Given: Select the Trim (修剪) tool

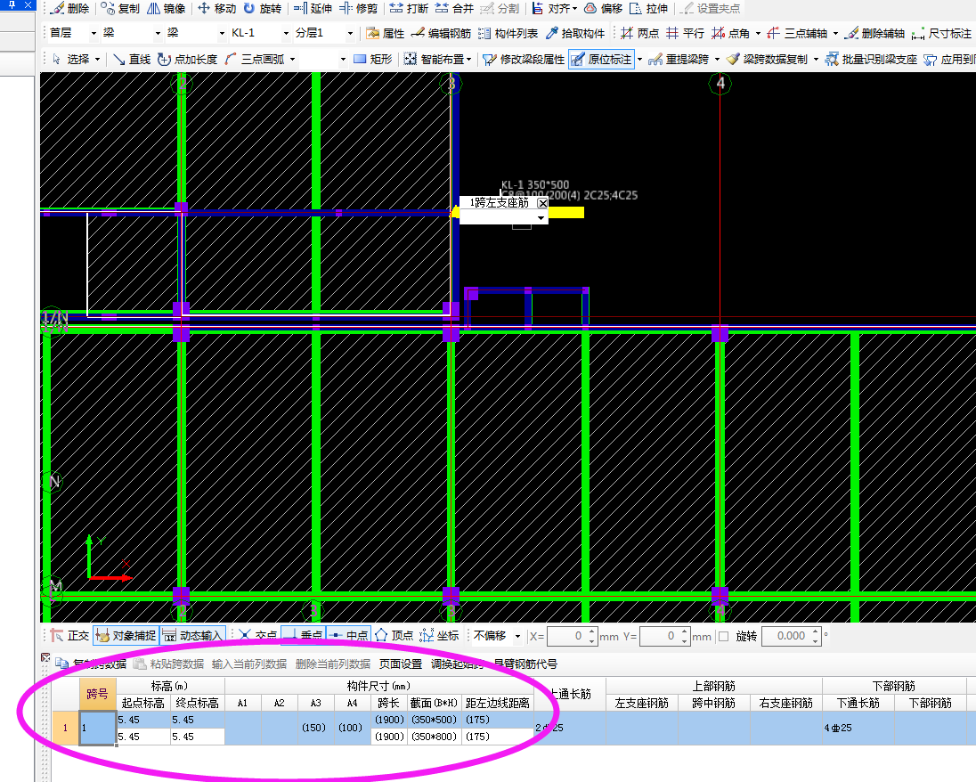Looking at the screenshot, I should click(x=358, y=9).
